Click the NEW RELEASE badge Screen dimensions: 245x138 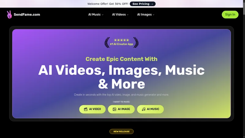pyautogui.click(x=121, y=132)
